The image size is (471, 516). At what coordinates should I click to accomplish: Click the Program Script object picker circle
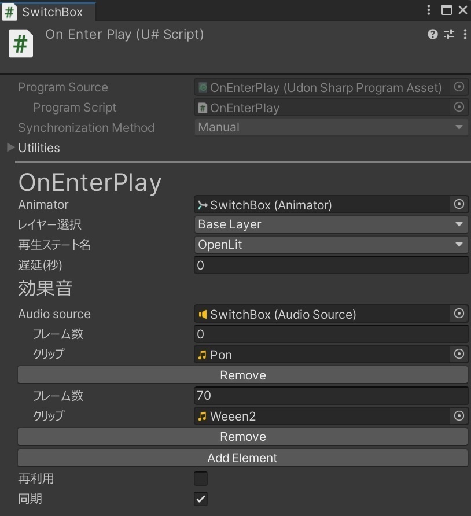pos(458,107)
